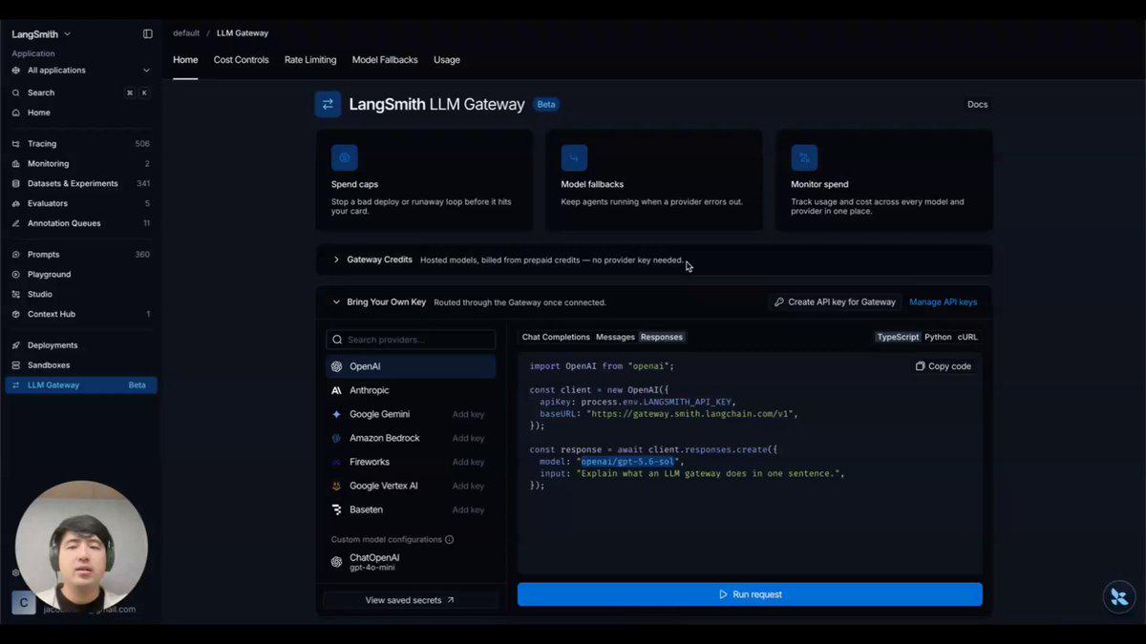Click the Custom model configurations info icon
This screenshot has width=1146, height=644.
[450, 540]
